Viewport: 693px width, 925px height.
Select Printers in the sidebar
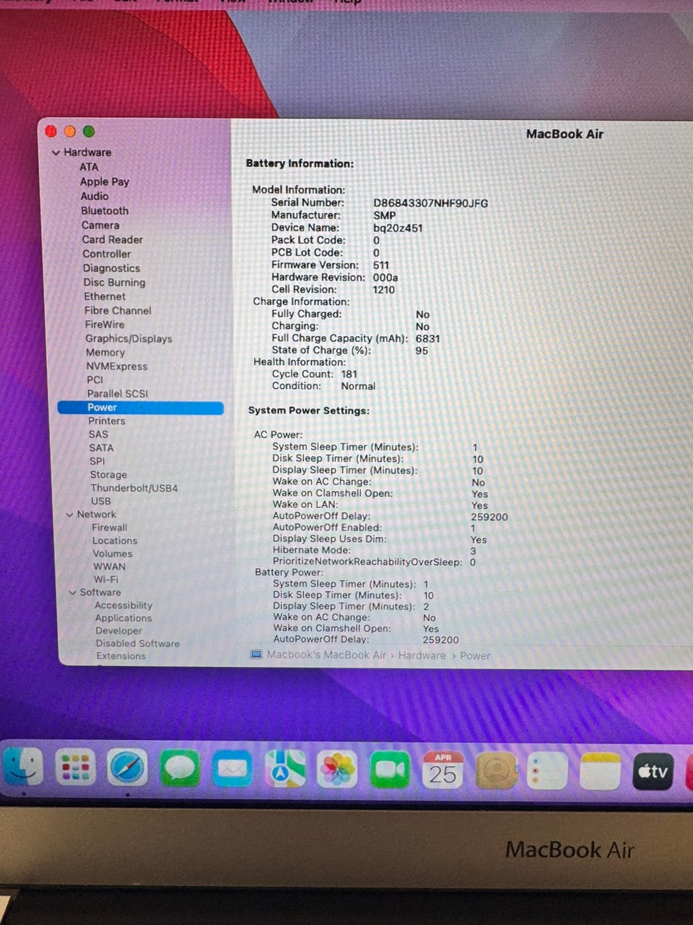pos(107,421)
